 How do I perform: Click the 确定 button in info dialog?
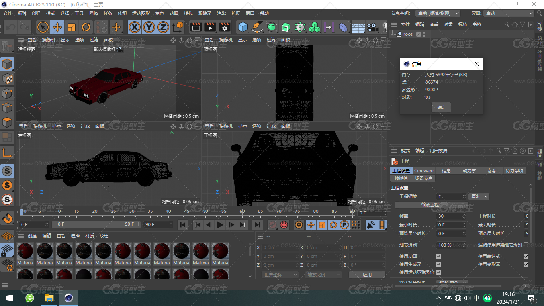tap(442, 107)
